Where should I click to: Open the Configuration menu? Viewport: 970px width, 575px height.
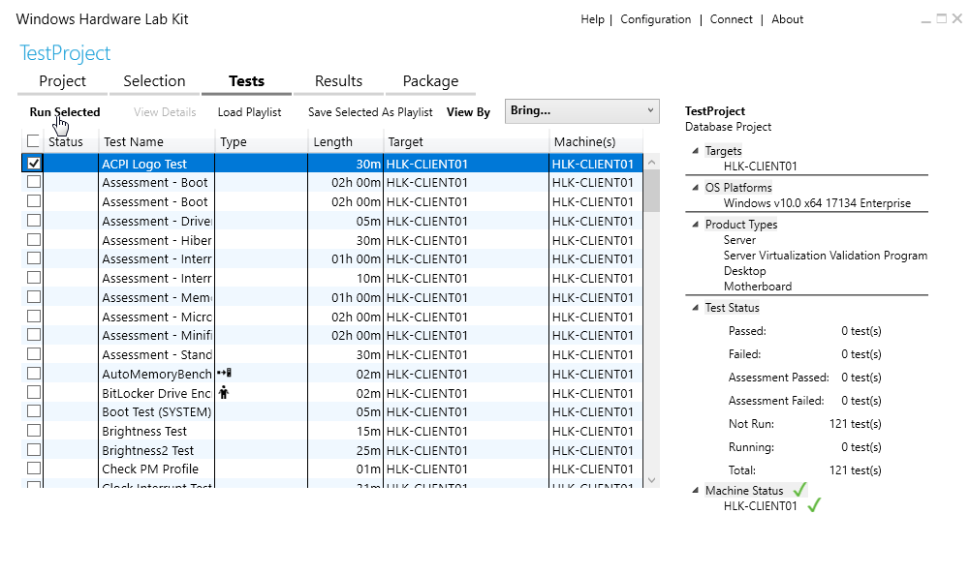pos(656,19)
